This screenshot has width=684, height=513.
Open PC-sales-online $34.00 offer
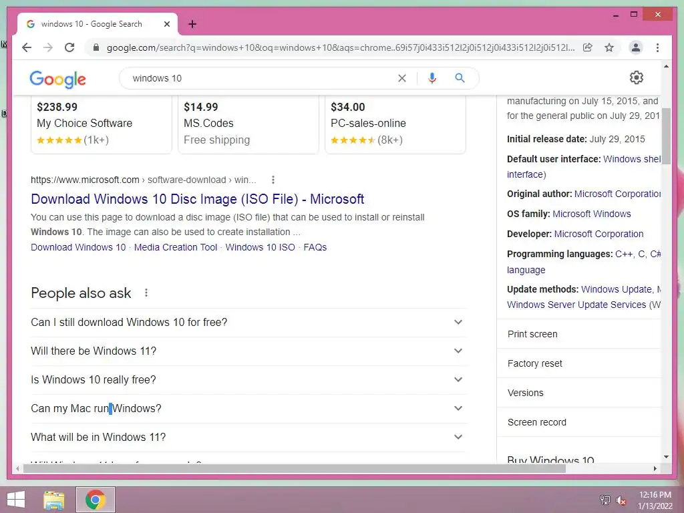[395, 124]
